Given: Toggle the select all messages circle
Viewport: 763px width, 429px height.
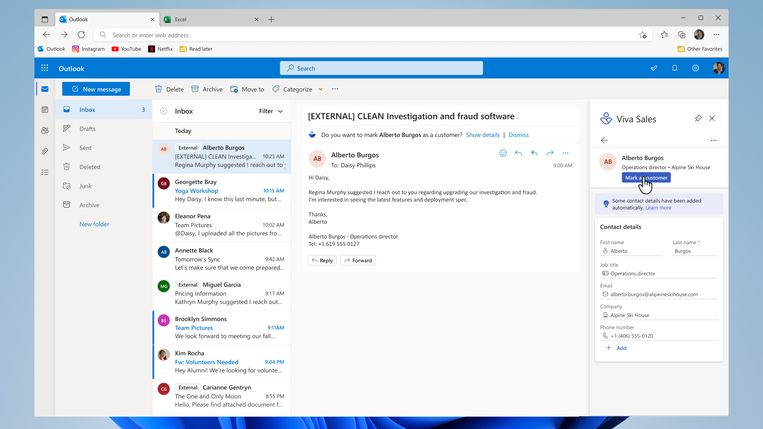Looking at the screenshot, I should pyautogui.click(x=163, y=111).
